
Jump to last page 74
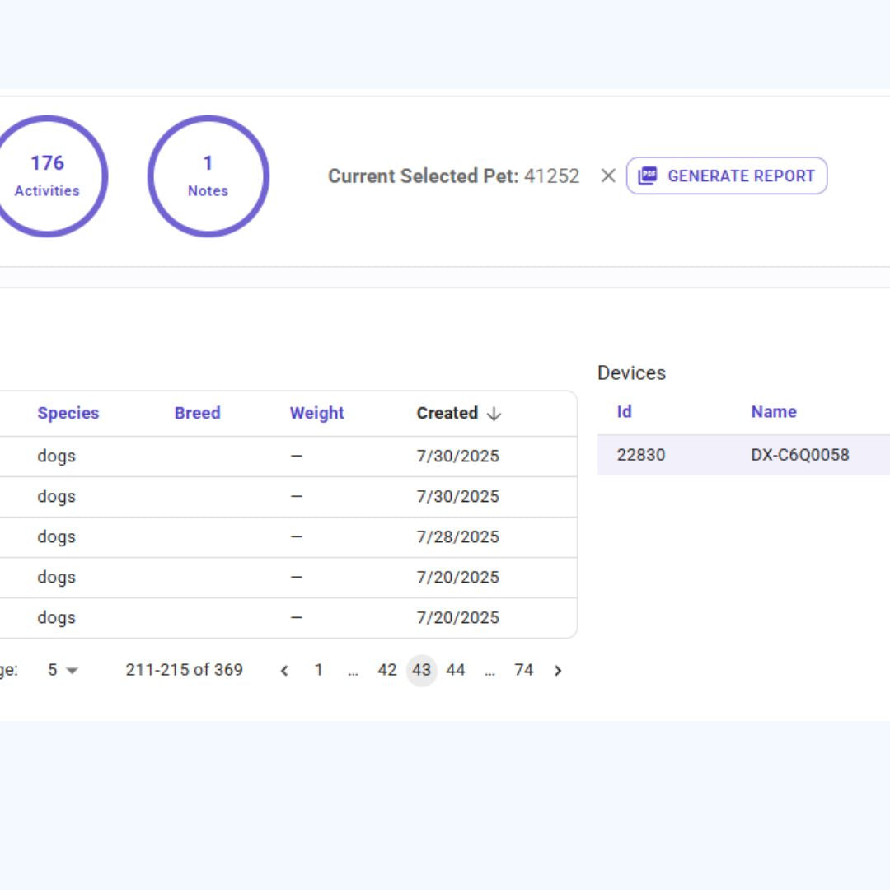coord(523,671)
